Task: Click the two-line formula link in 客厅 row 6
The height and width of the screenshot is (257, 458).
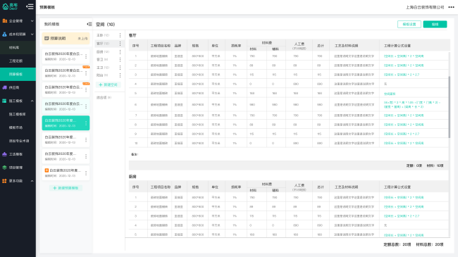Action: pyautogui.click(x=412, y=104)
